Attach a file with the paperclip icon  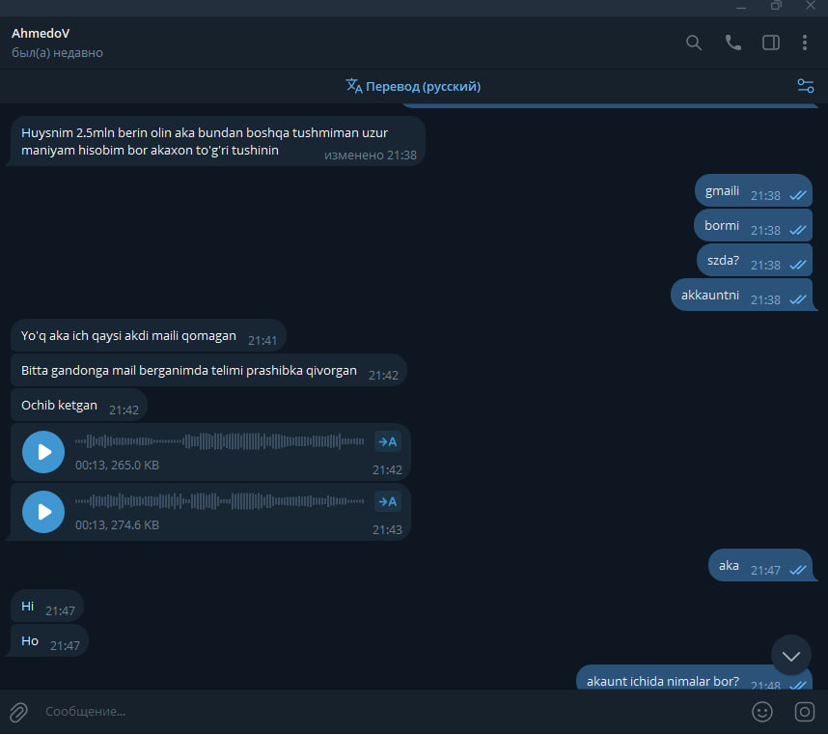click(x=18, y=712)
